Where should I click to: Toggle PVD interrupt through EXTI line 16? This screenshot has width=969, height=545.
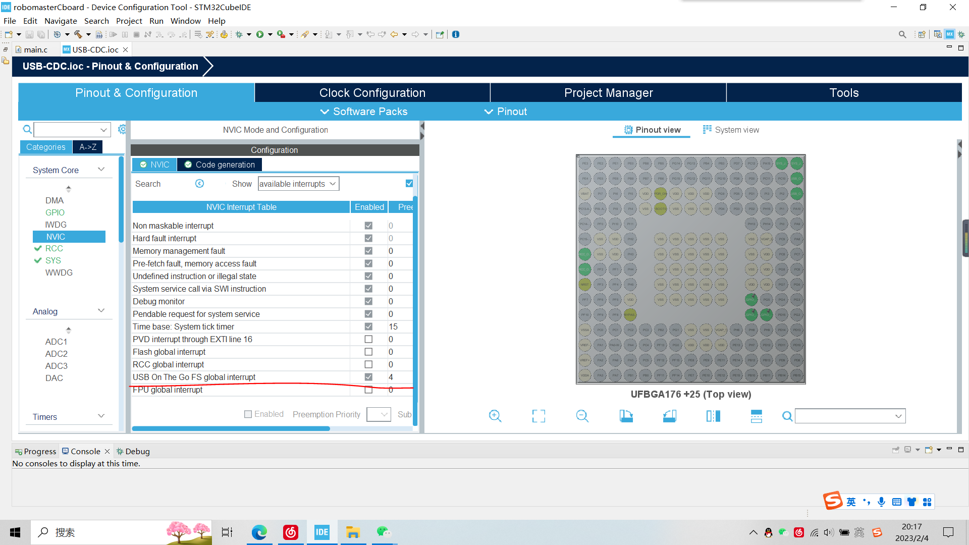(369, 340)
